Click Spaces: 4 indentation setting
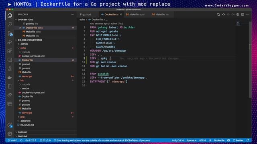Screen dimensions: 257x144 [x=192, y=140]
